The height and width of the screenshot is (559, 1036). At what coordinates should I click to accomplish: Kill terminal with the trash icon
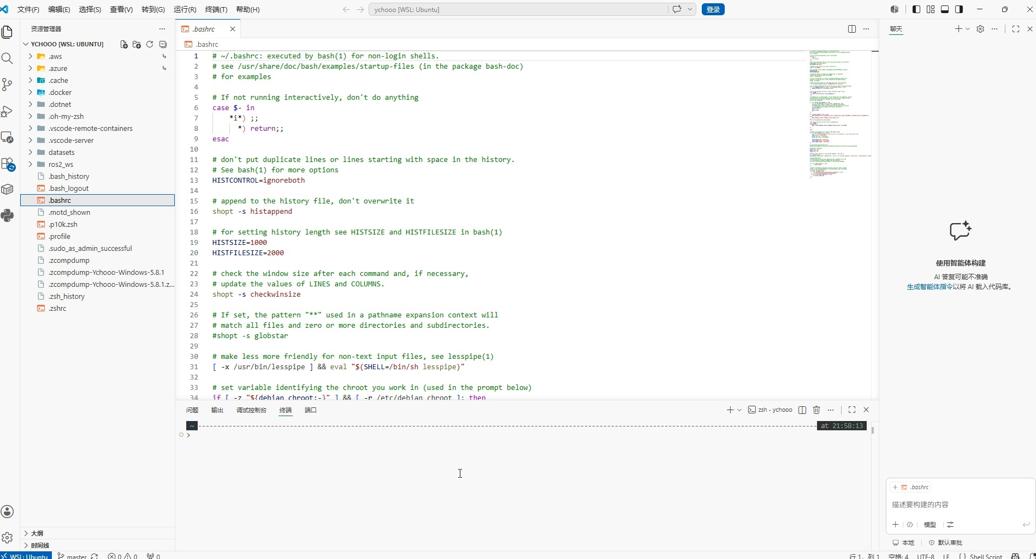pyautogui.click(x=816, y=410)
